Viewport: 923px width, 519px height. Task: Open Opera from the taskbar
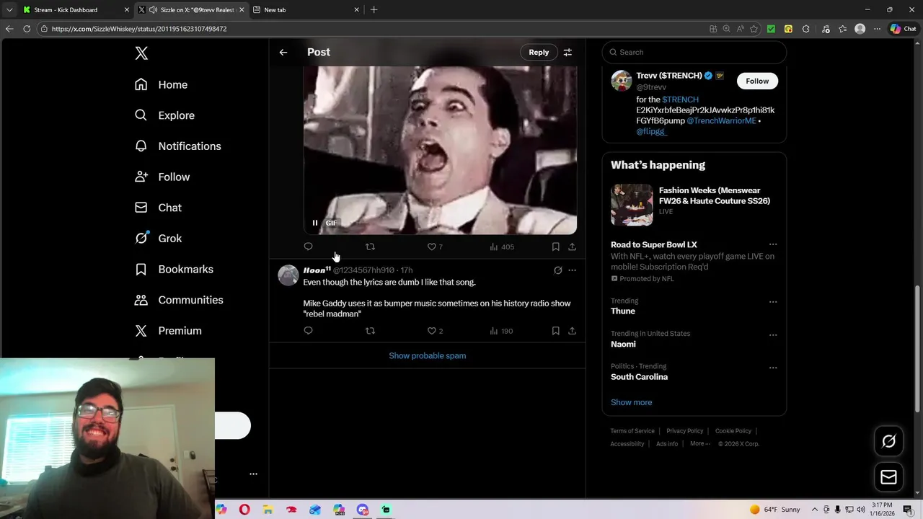[x=244, y=510]
